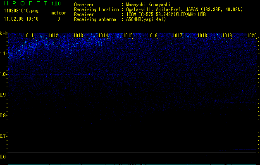Click the 0.8 frequency axis label
The height and width of the screenshot is (165, 260).
3,115
